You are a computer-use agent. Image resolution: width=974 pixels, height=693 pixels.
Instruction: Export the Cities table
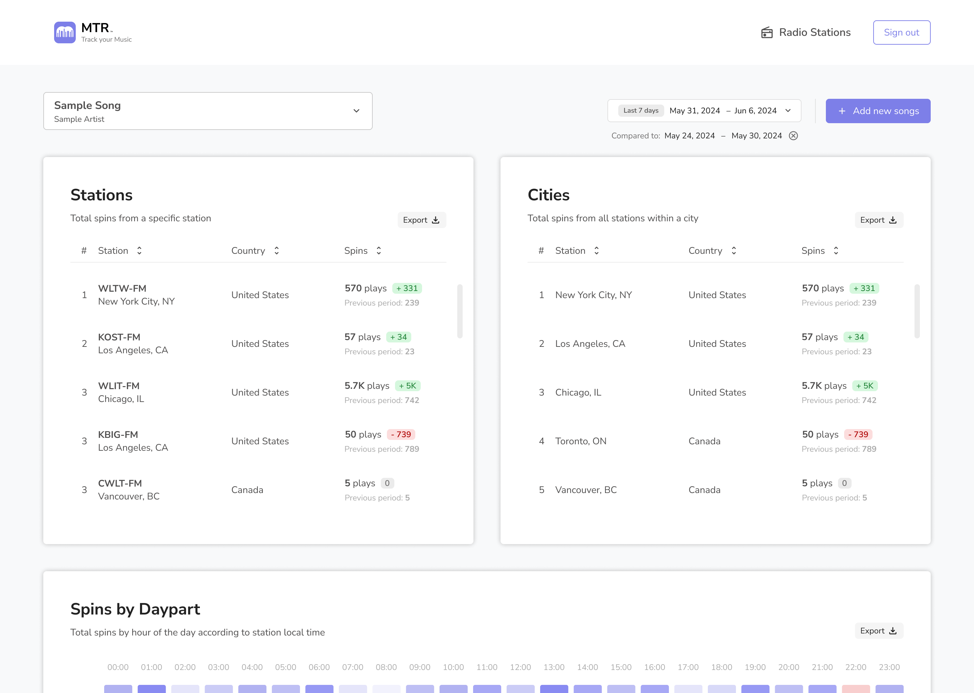pos(879,220)
